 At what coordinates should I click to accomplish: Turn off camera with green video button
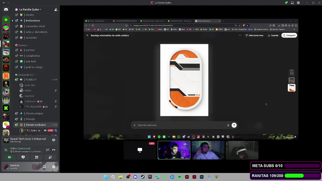point(10,157)
